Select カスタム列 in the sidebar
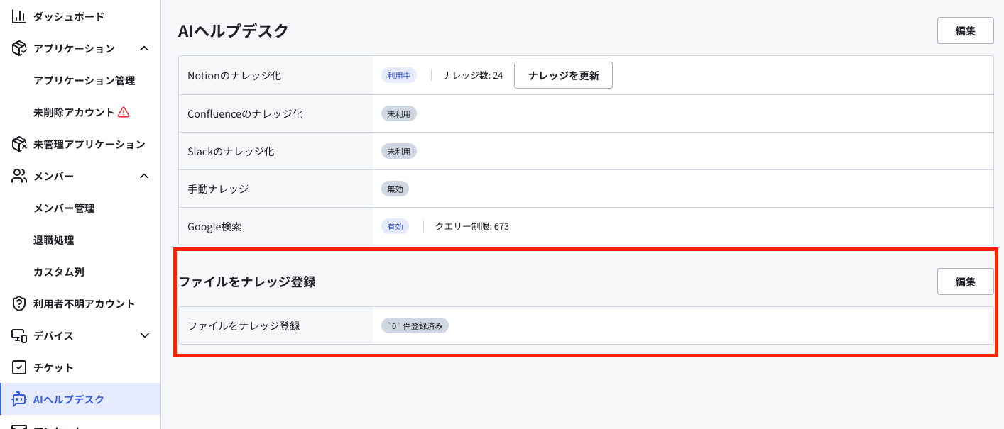 (x=59, y=272)
